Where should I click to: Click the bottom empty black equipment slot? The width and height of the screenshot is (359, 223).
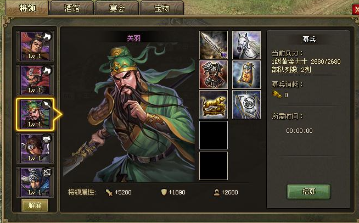click(214, 166)
